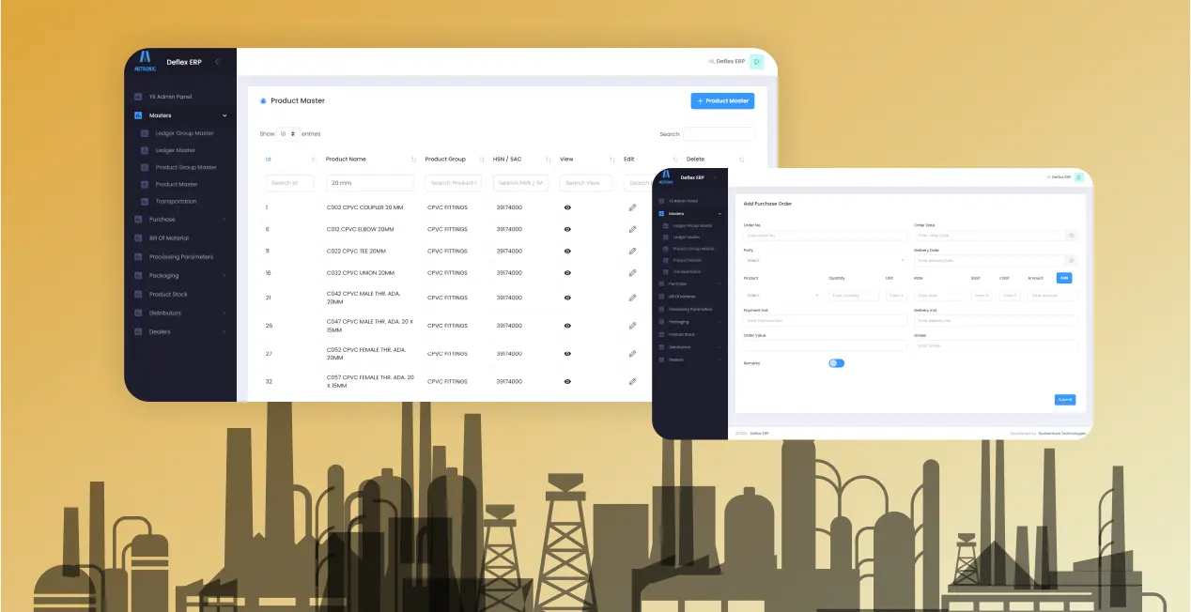
Task: Open the Order Date calendar icon
Action: [1072, 236]
